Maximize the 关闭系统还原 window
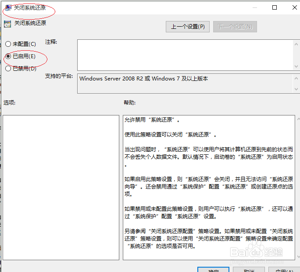Screen dimensions: 300x272 (275, 7)
